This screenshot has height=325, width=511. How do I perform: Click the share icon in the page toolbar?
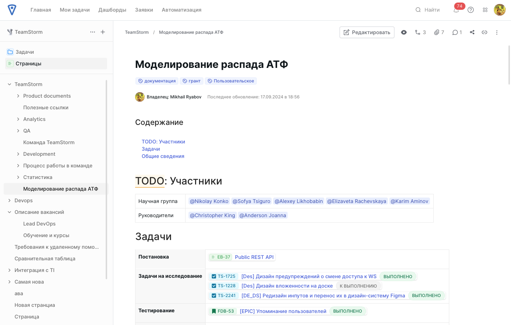point(472,32)
